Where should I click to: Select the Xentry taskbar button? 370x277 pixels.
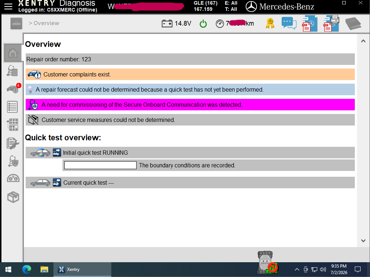pyautogui.click(x=82, y=269)
